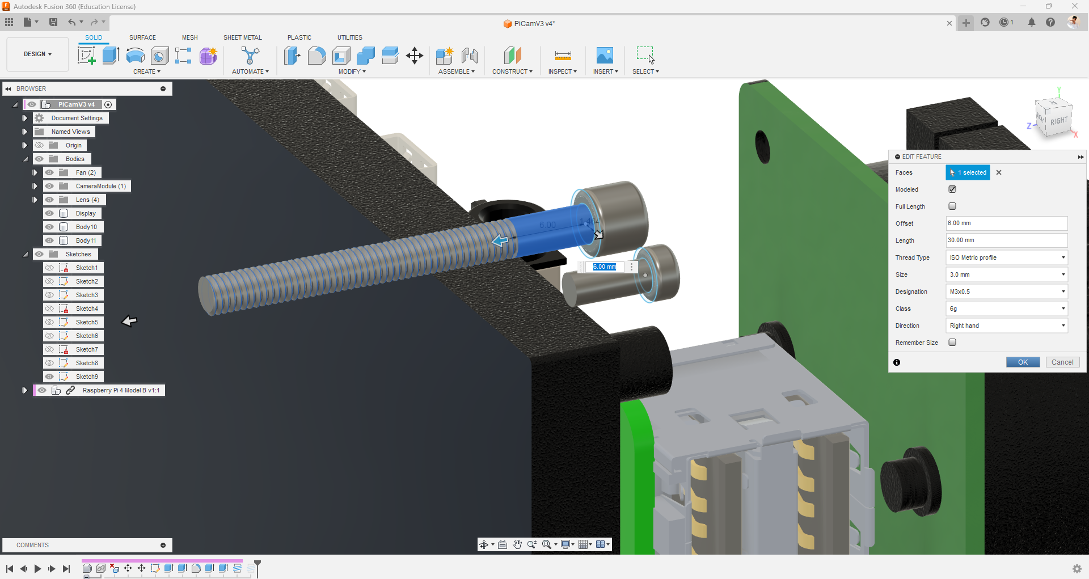
Task: Select the Combine tool
Action: [365, 56]
